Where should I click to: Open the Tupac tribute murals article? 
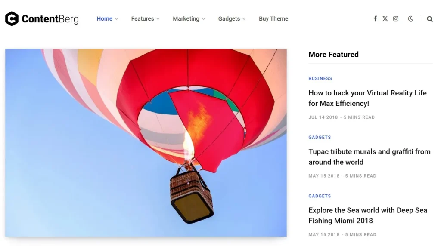tap(369, 157)
